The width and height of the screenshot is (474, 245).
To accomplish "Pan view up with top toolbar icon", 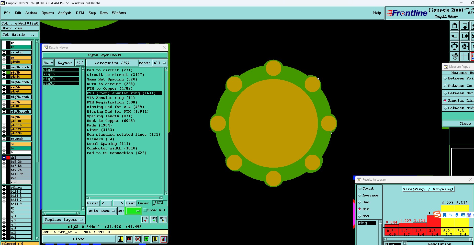I will coord(455,26).
